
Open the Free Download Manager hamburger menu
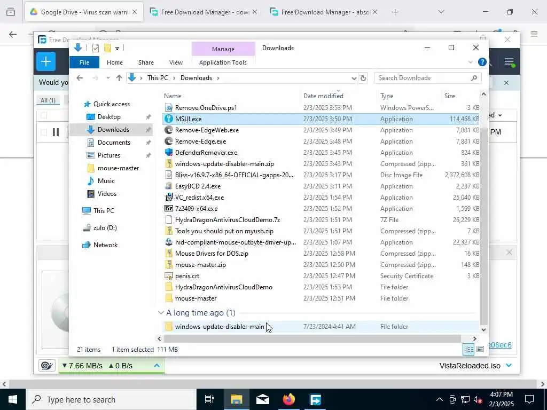(509, 62)
